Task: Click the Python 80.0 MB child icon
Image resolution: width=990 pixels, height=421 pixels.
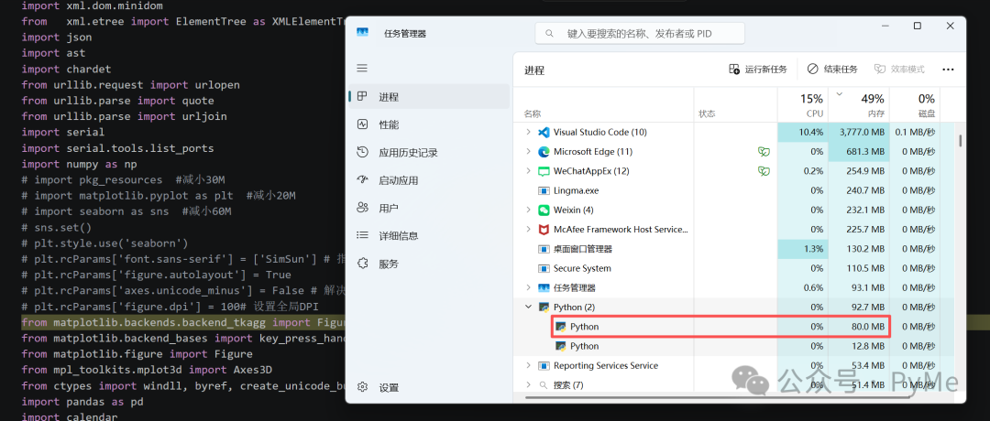Action: coord(560,327)
